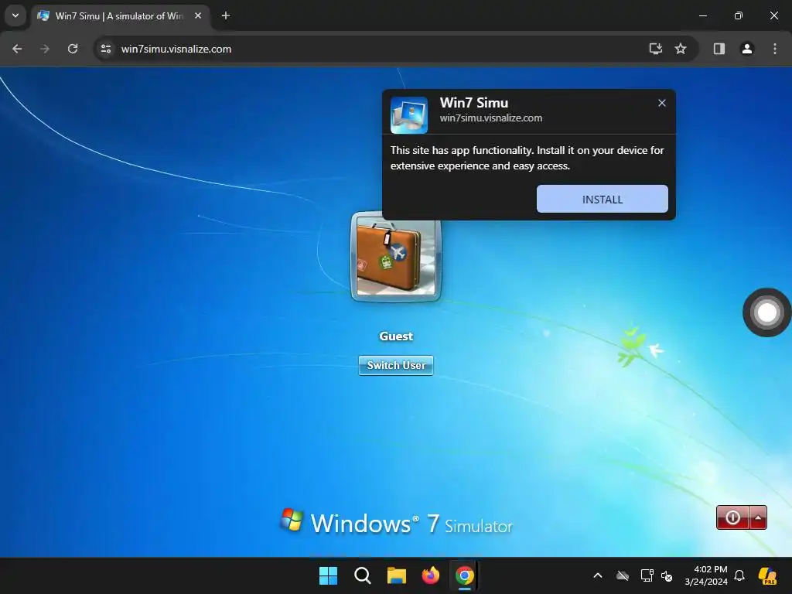Click the INSTALL button in popup

[602, 199]
